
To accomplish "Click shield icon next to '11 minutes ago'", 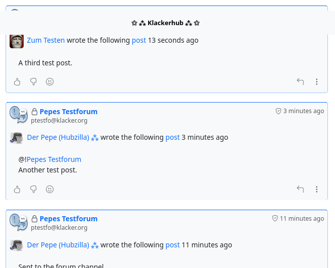I will tap(275, 218).
